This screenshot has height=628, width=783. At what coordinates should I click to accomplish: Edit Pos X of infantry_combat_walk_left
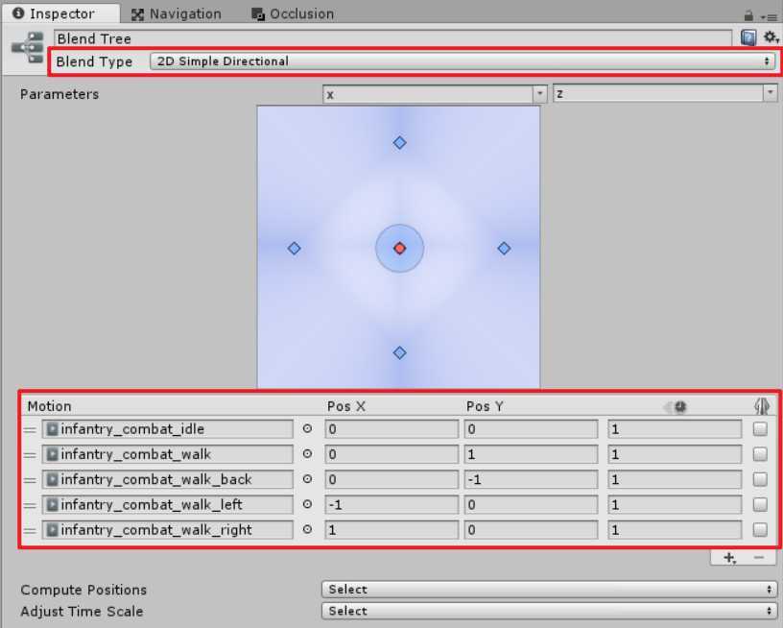[391, 504]
